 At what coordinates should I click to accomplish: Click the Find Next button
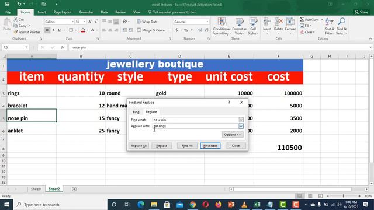pyautogui.click(x=210, y=146)
